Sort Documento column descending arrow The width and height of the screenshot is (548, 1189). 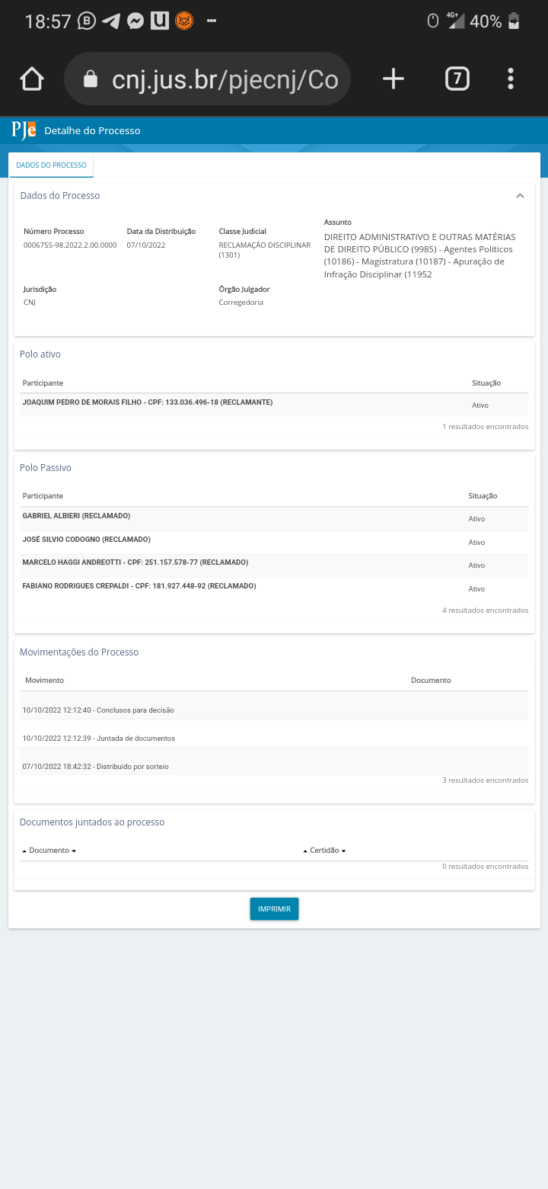coord(74,851)
